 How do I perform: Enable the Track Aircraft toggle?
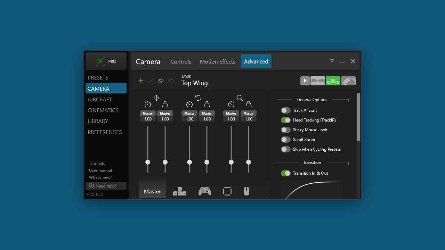286,110
